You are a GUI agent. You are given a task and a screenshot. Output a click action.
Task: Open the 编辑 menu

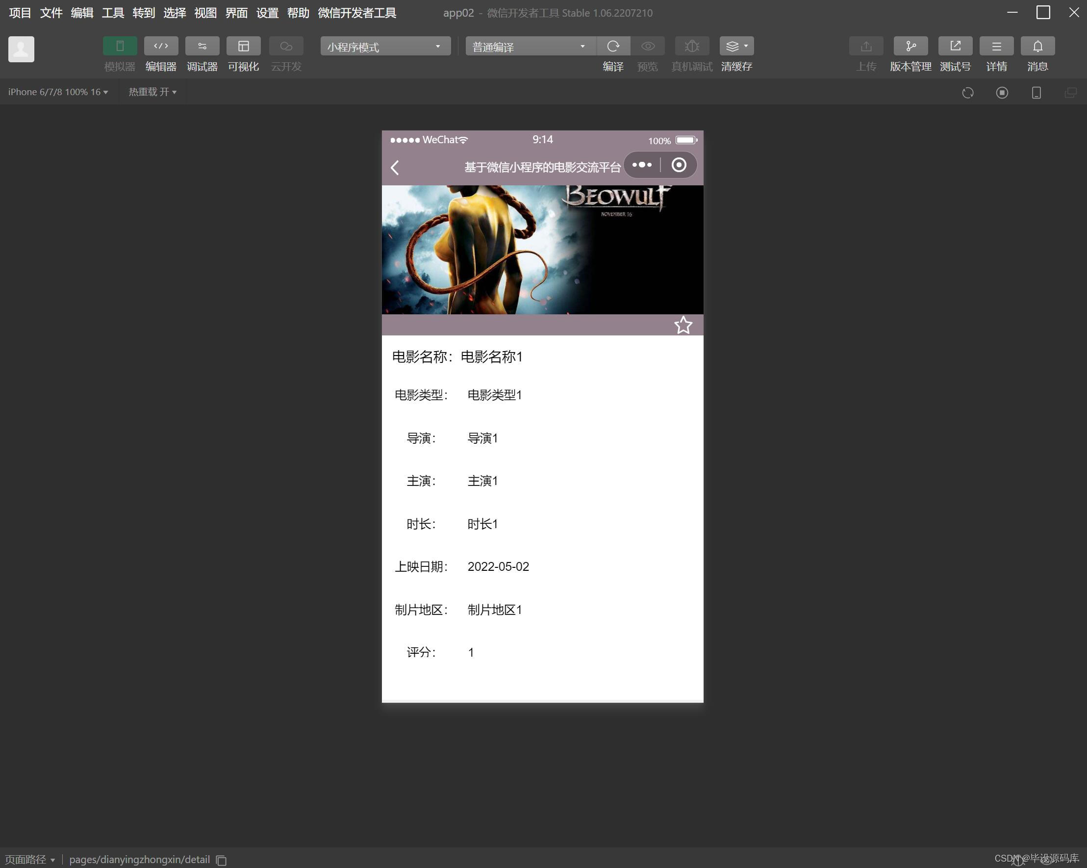(x=82, y=13)
